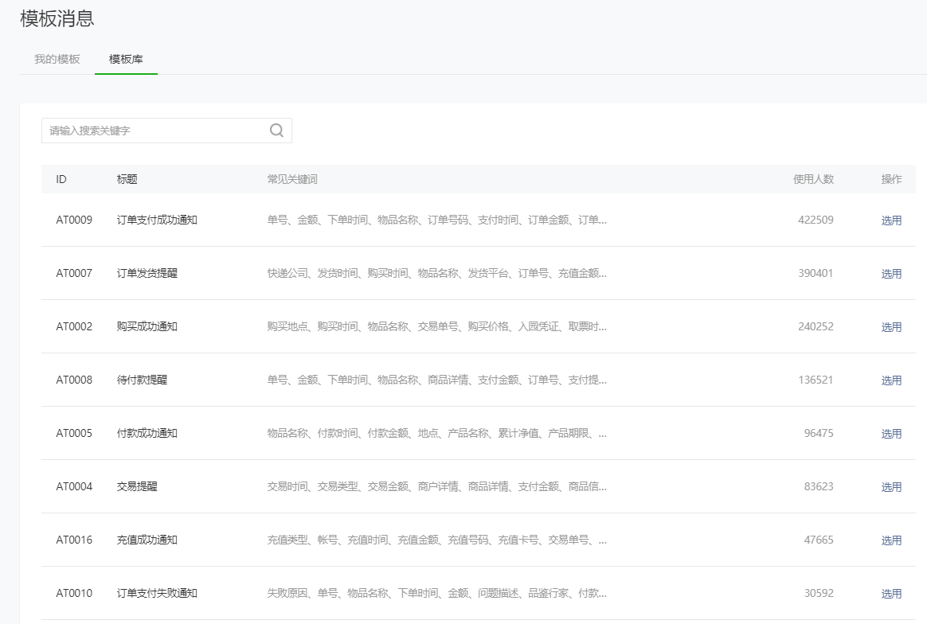Click the 充值成功通知 title text
This screenshot has height=624, width=927.
click(x=147, y=540)
